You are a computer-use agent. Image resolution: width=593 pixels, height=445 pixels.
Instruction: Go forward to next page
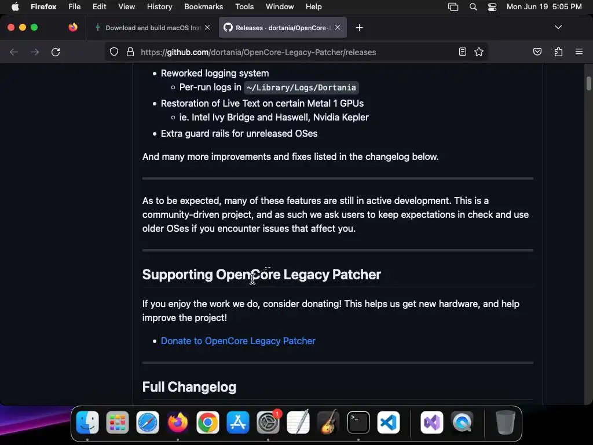point(35,52)
